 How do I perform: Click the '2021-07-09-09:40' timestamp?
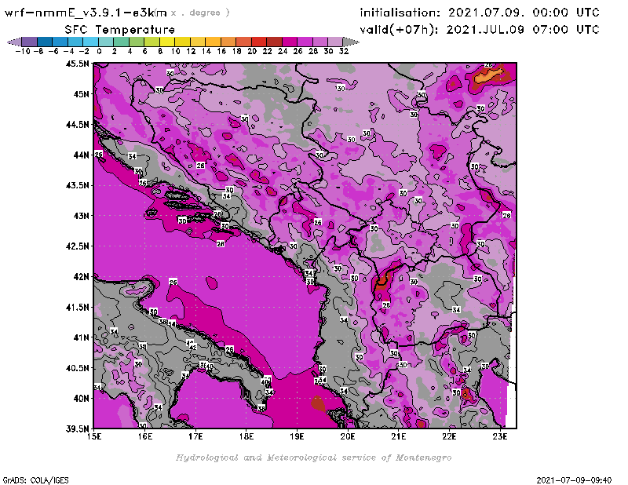574,480
